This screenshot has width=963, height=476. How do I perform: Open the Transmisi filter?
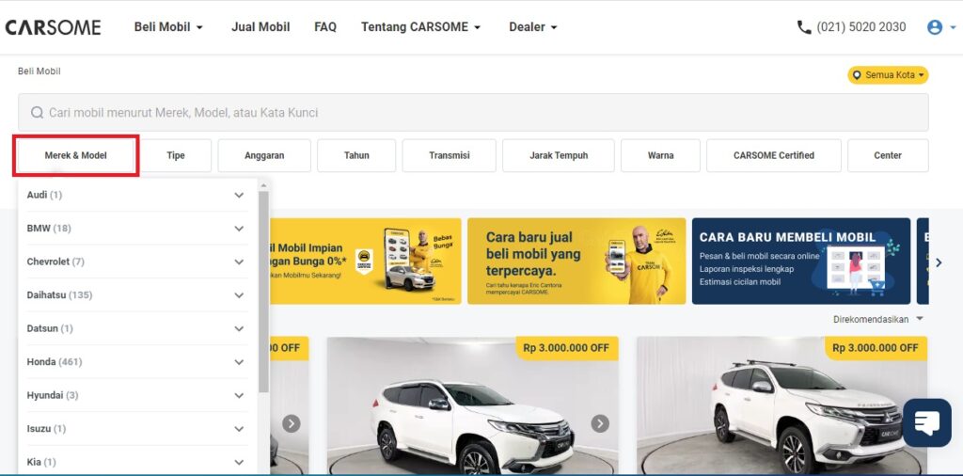[449, 155]
